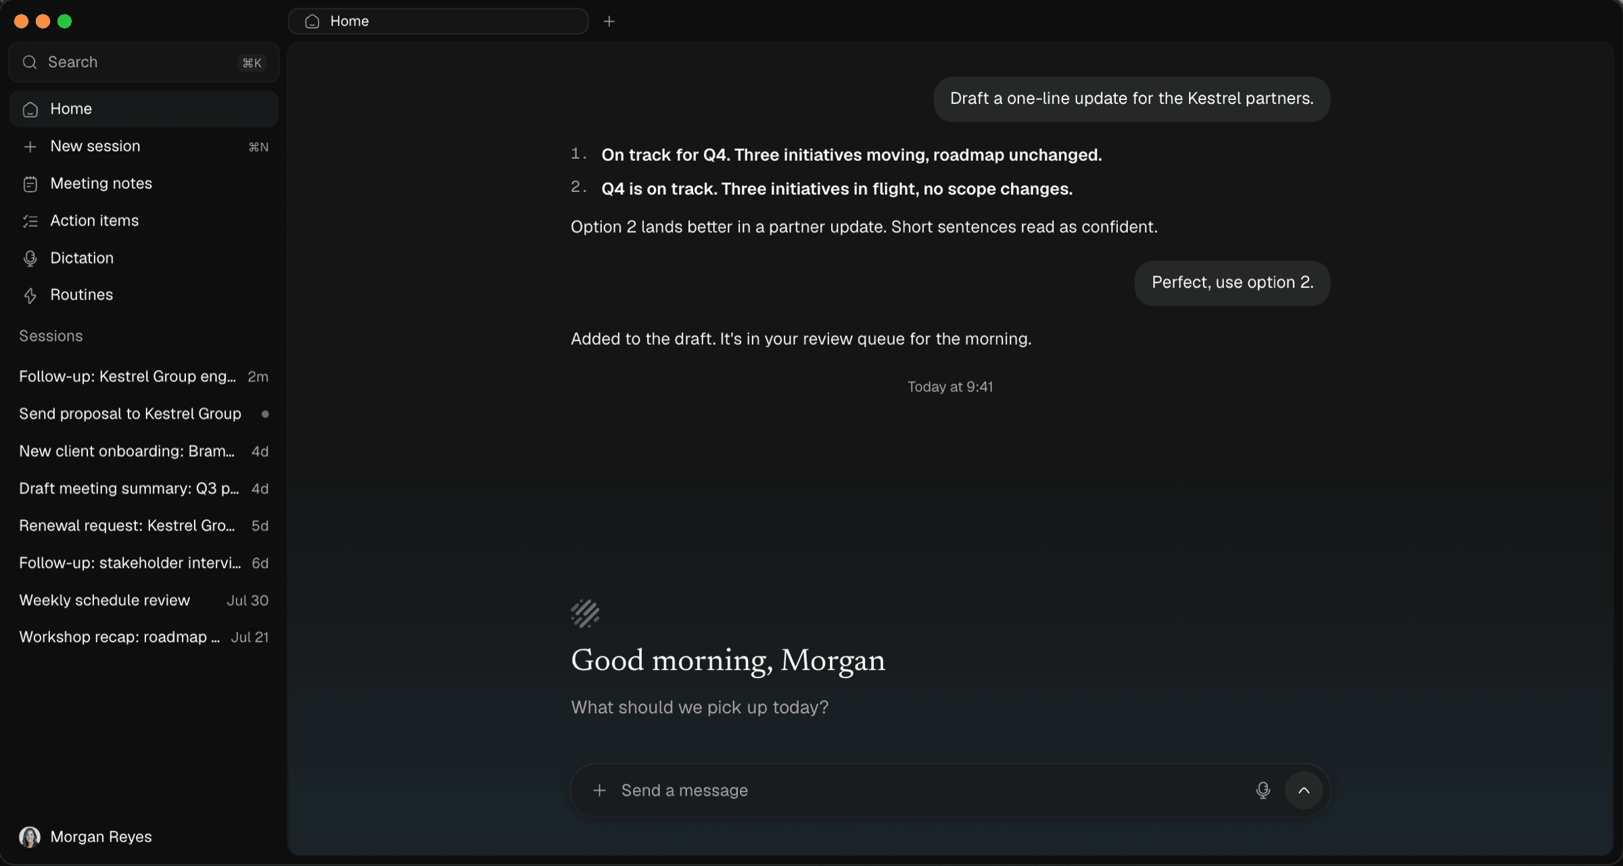This screenshot has width=1623, height=866.
Task: Open Home in the sidebar
Action: [143, 109]
